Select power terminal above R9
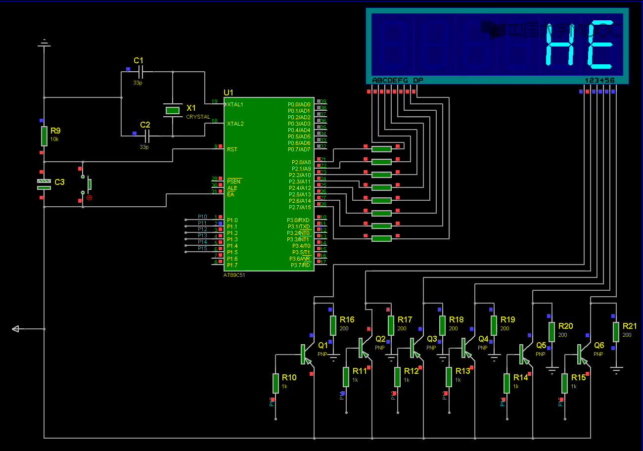The height and width of the screenshot is (451, 643). coord(44,44)
